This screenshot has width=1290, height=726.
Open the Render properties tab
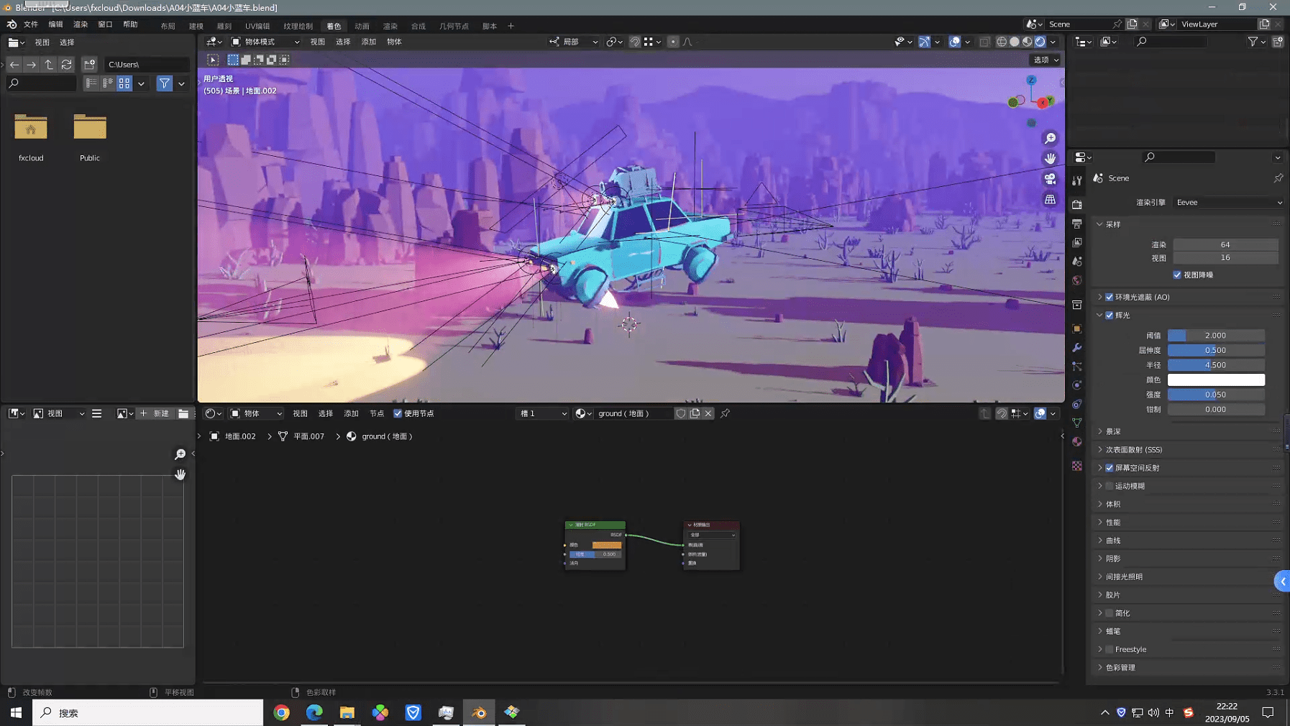(x=1076, y=205)
